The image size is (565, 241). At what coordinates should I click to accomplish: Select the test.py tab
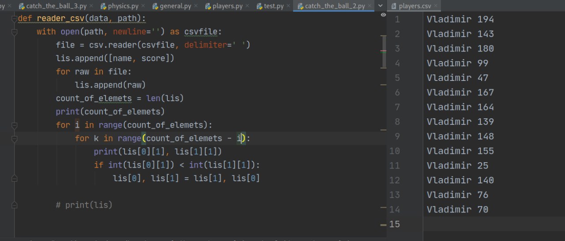click(271, 6)
